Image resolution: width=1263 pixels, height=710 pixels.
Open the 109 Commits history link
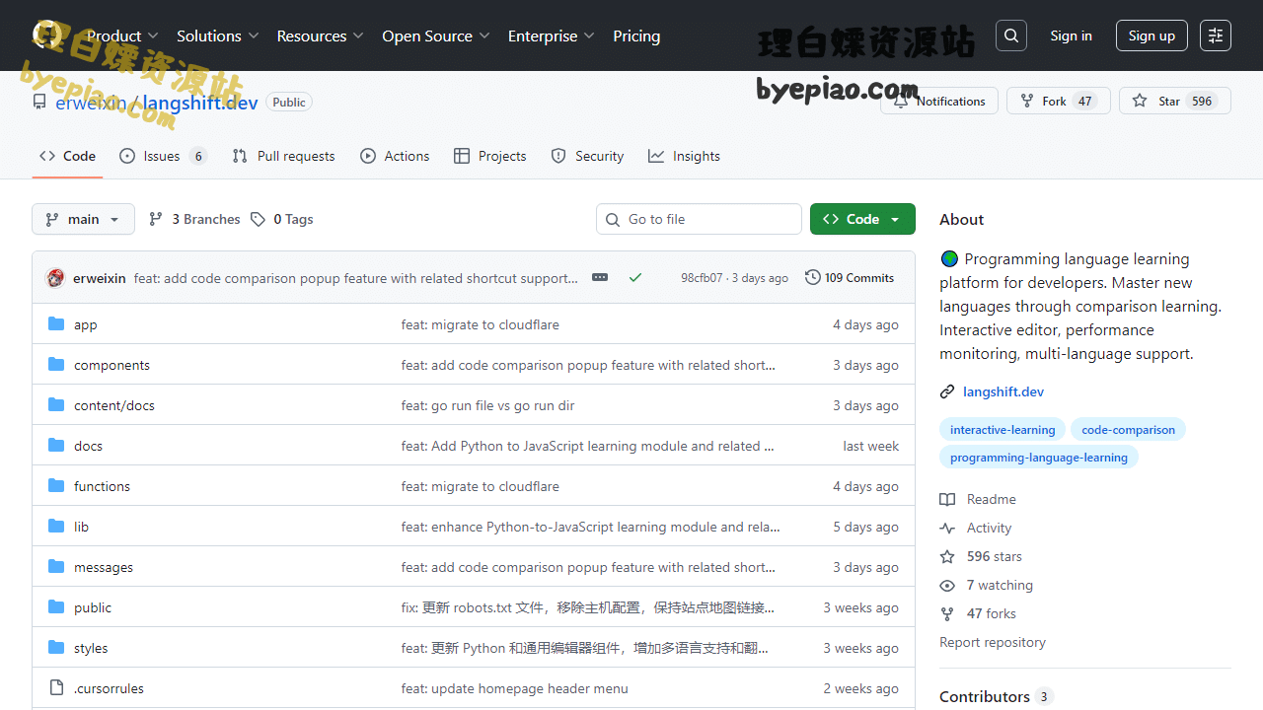(x=850, y=278)
